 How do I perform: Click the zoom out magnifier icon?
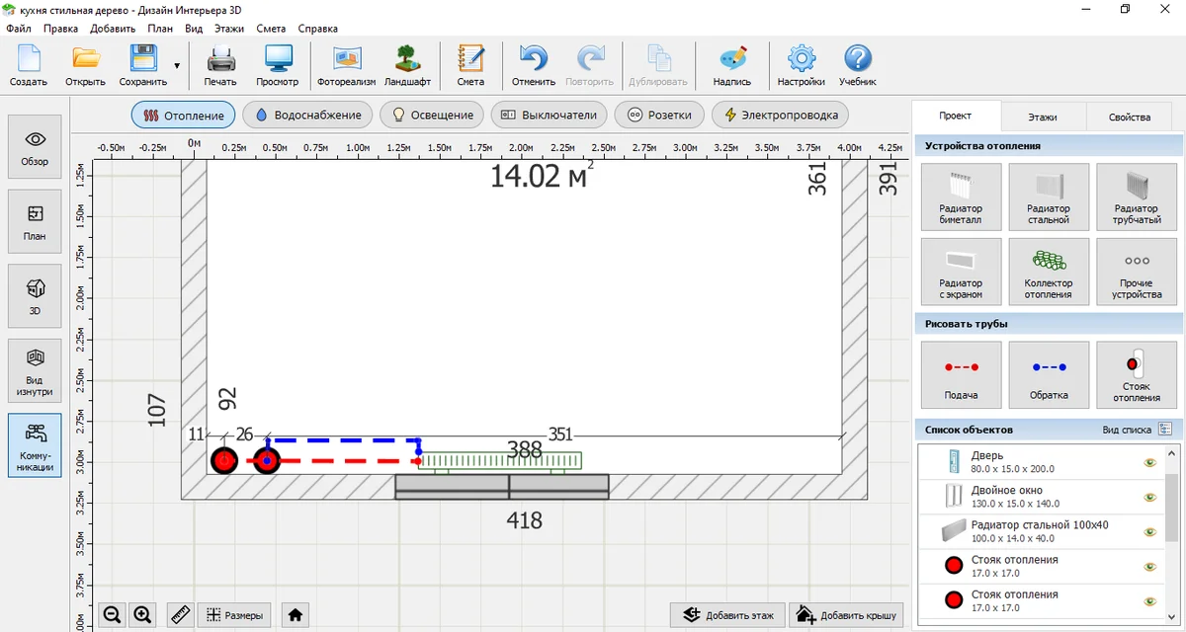[113, 615]
